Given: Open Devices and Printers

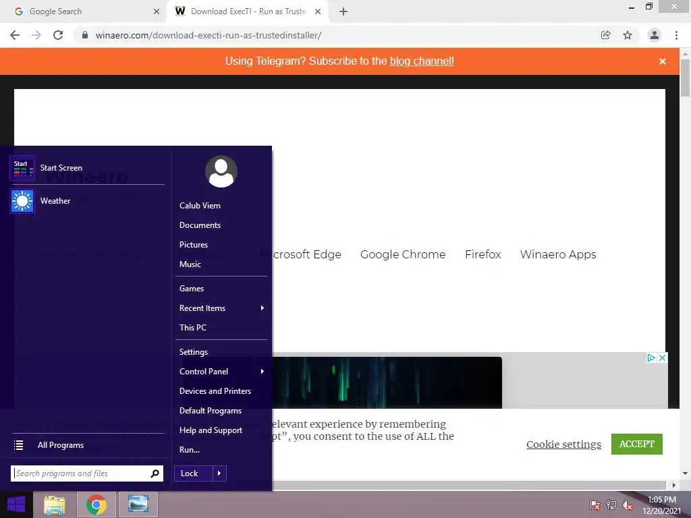Looking at the screenshot, I should click(x=215, y=391).
